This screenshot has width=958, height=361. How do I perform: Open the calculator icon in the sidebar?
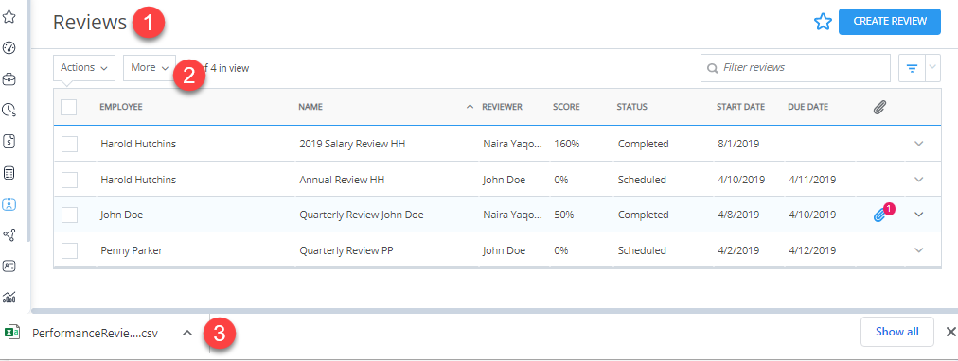[x=9, y=173]
